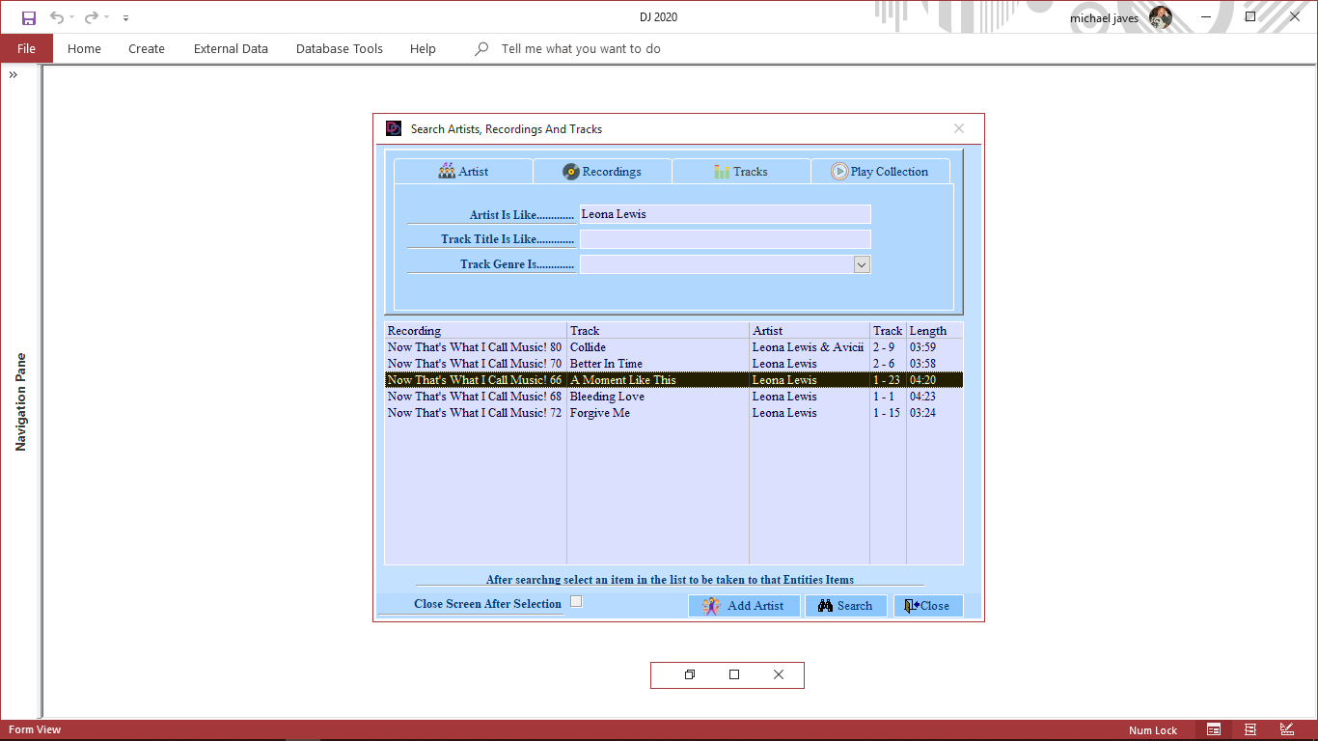This screenshot has width=1318, height=741.
Task: Click the Track Genre combo box field
Action: [717, 264]
